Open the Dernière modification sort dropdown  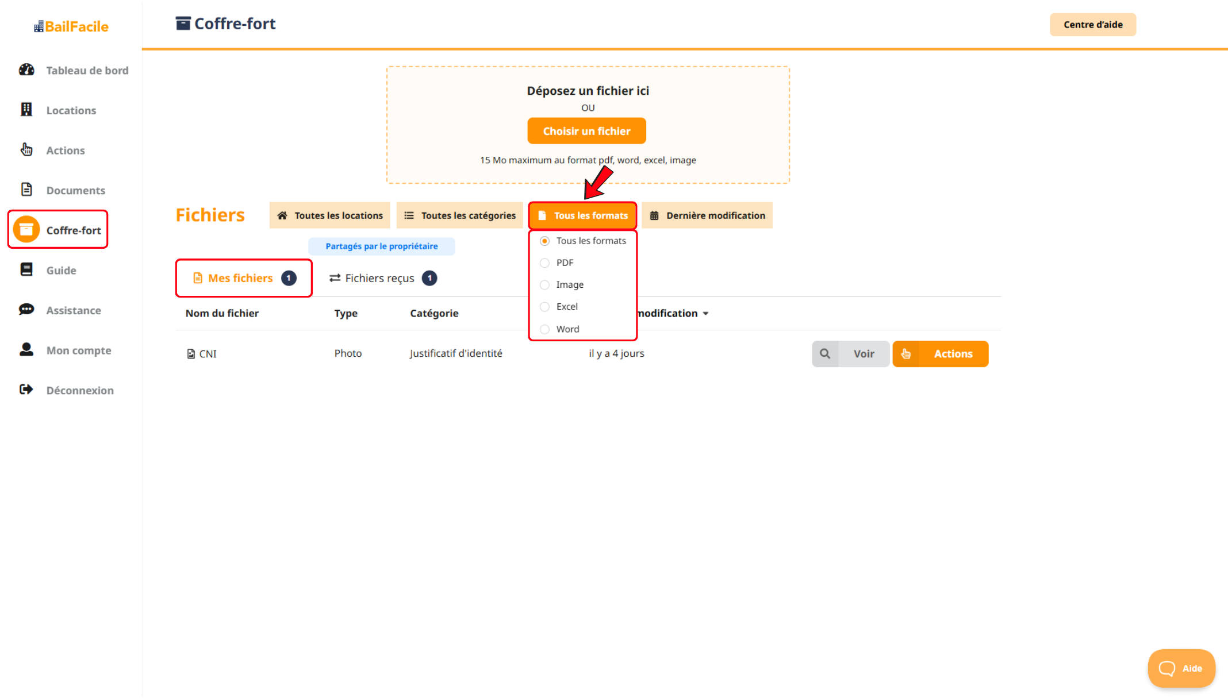click(707, 215)
